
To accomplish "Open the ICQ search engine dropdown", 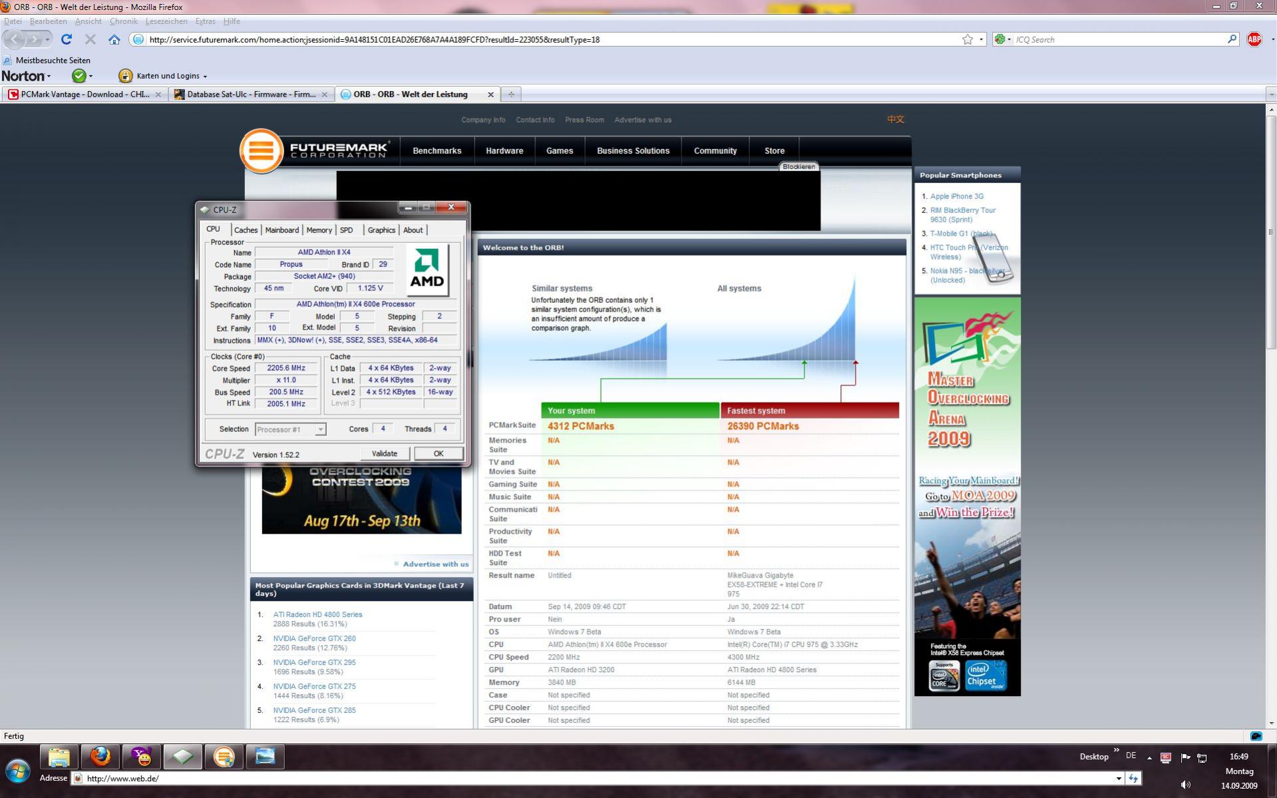I will click(1003, 39).
